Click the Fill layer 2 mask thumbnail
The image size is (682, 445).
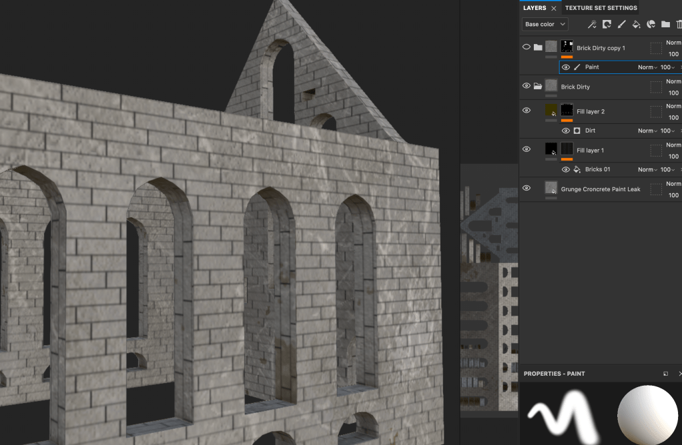pyautogui.click(x=567, y=111)
